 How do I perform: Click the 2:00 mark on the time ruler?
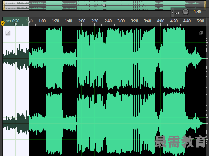point(82,21)
